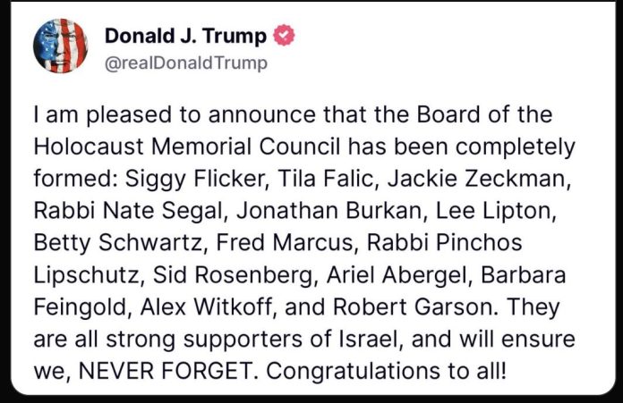The width and height of the screenshot is (623, 403).
Task: Open the Donald J. Trump display name
Action: pyautogui.click(x=185, y=37)
